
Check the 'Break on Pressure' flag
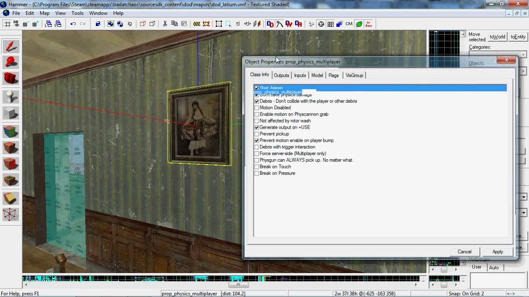(x=257, y=173)
